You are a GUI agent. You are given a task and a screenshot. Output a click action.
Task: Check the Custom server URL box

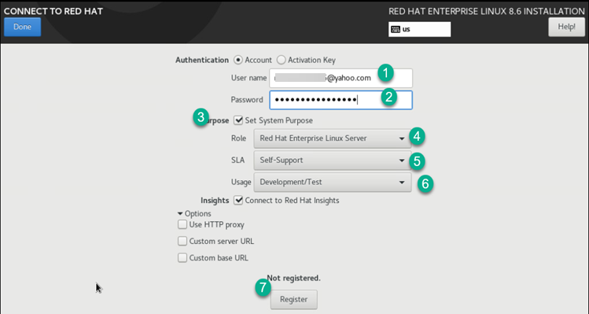tap(182, 241)
